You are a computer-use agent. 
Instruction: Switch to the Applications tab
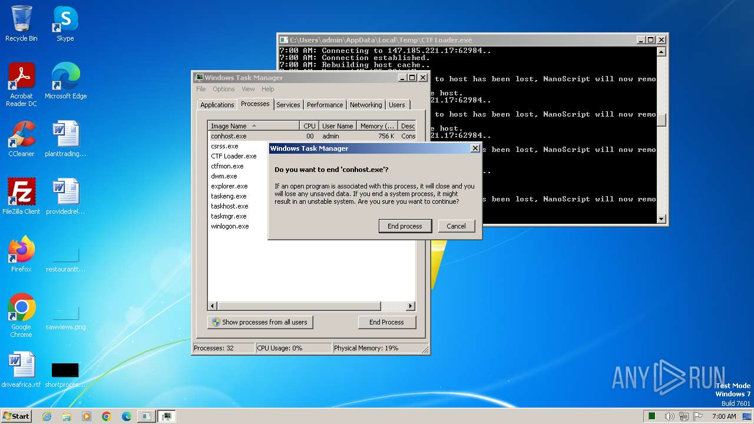(x=217, y=105)
